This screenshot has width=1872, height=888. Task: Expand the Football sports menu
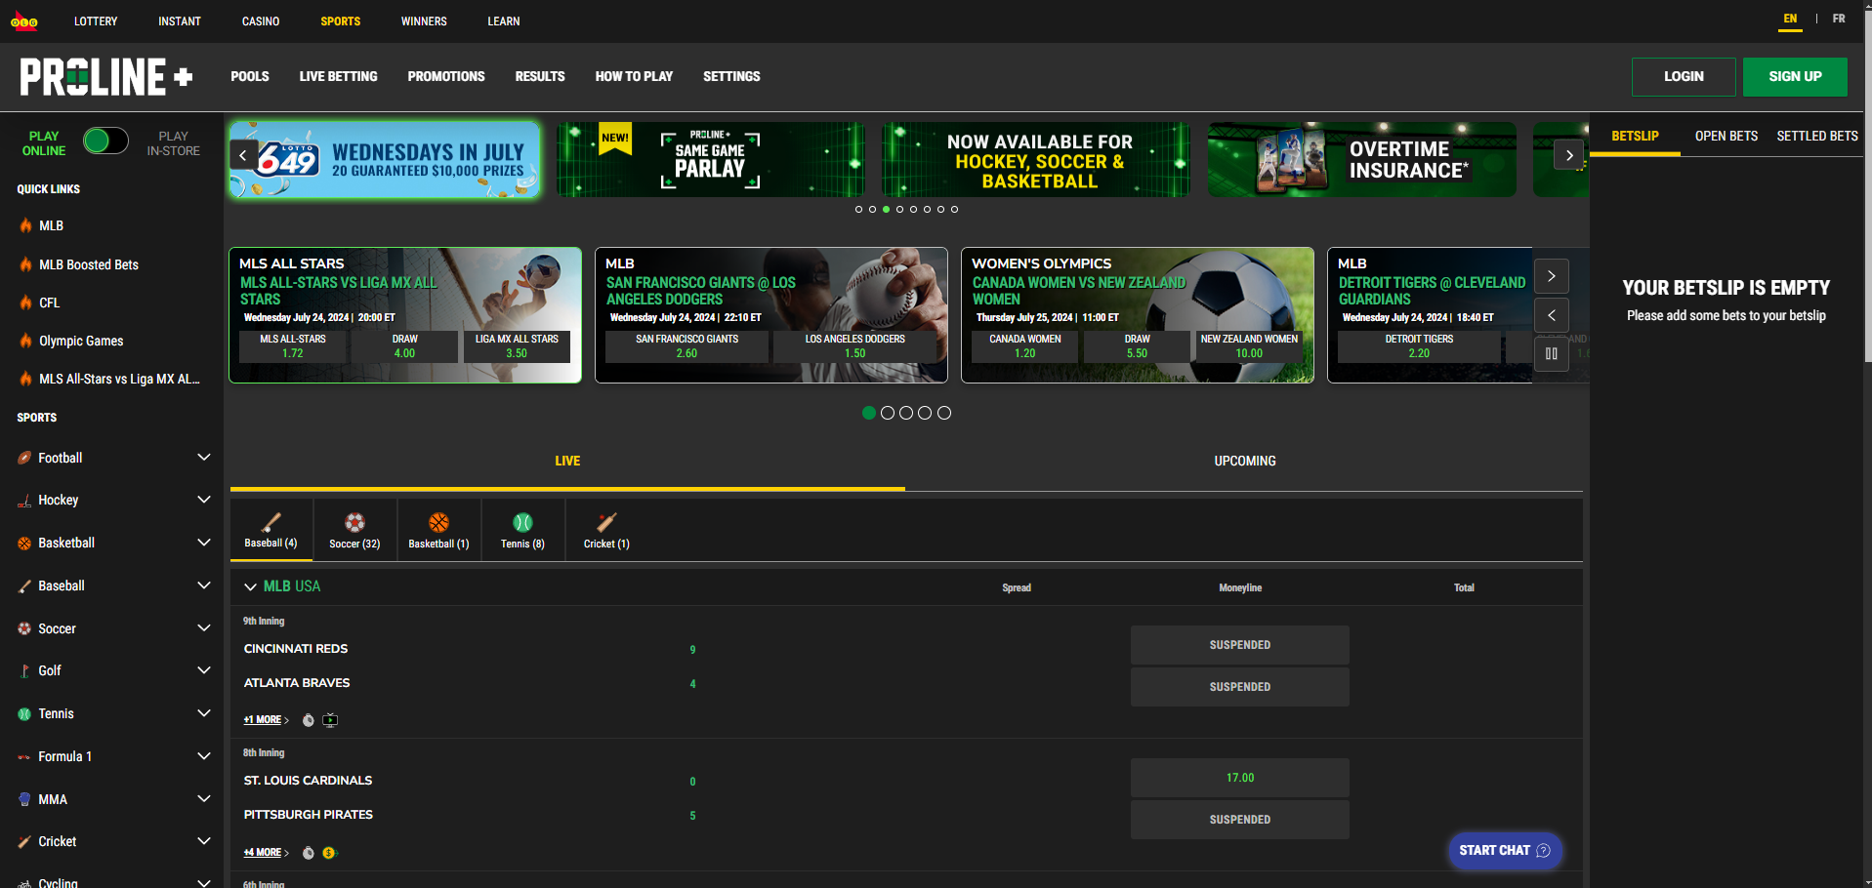(x=203, y=458)
